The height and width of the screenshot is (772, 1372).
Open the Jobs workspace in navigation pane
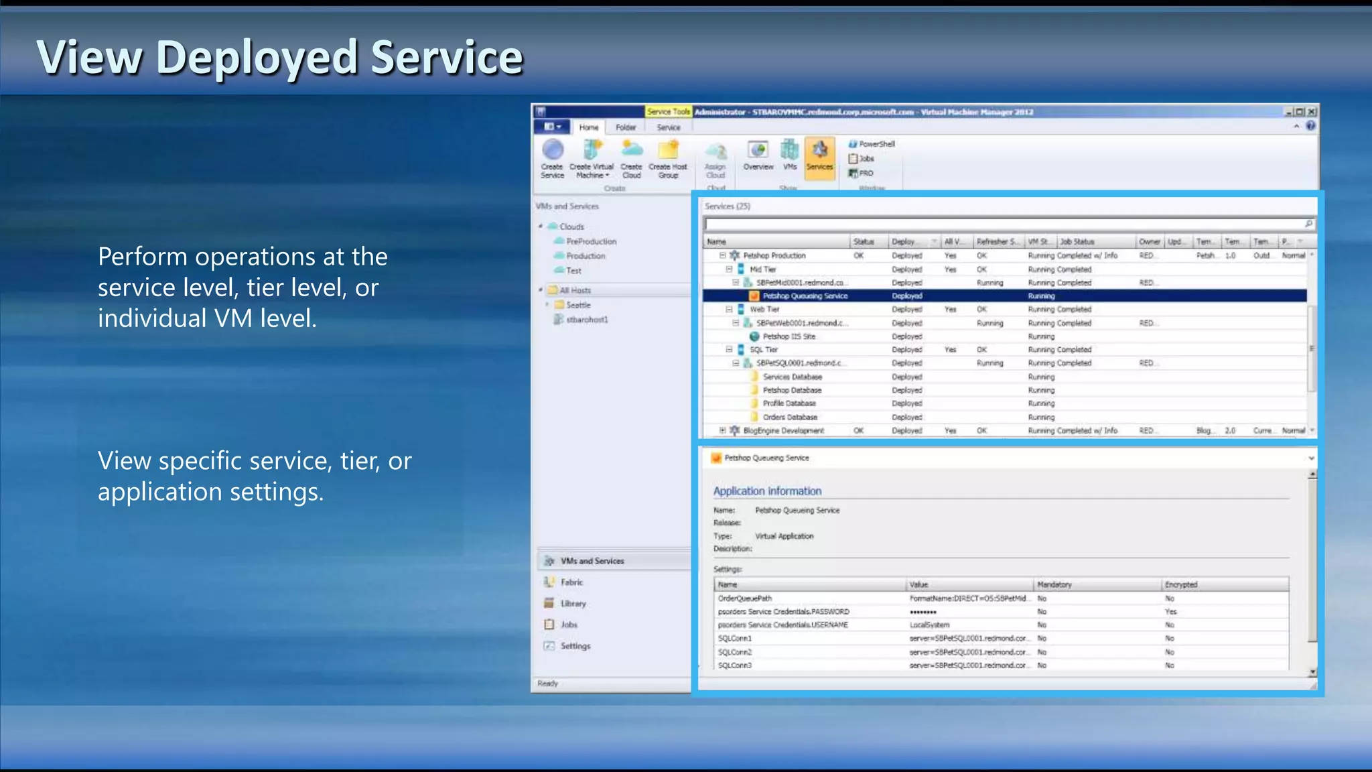(614, 625)
